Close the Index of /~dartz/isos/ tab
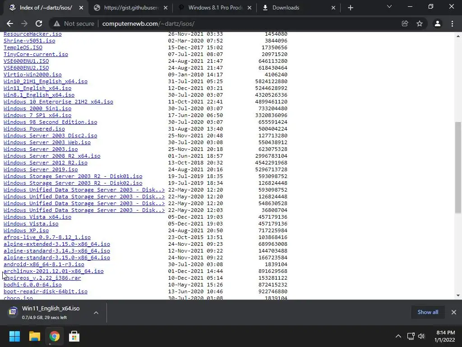The image size is (462, 347). [81, 8]
